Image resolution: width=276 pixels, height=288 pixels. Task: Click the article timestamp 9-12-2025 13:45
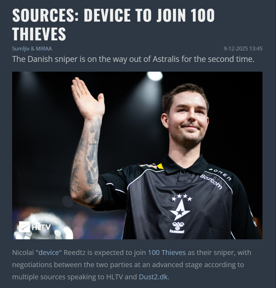(x=243, y=49)
